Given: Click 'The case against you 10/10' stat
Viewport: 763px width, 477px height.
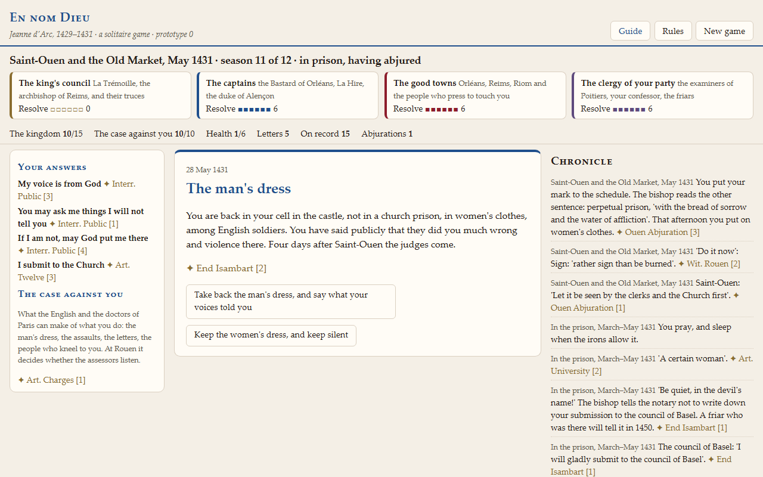Looking at the screenshot, I should tap(144, 134).
